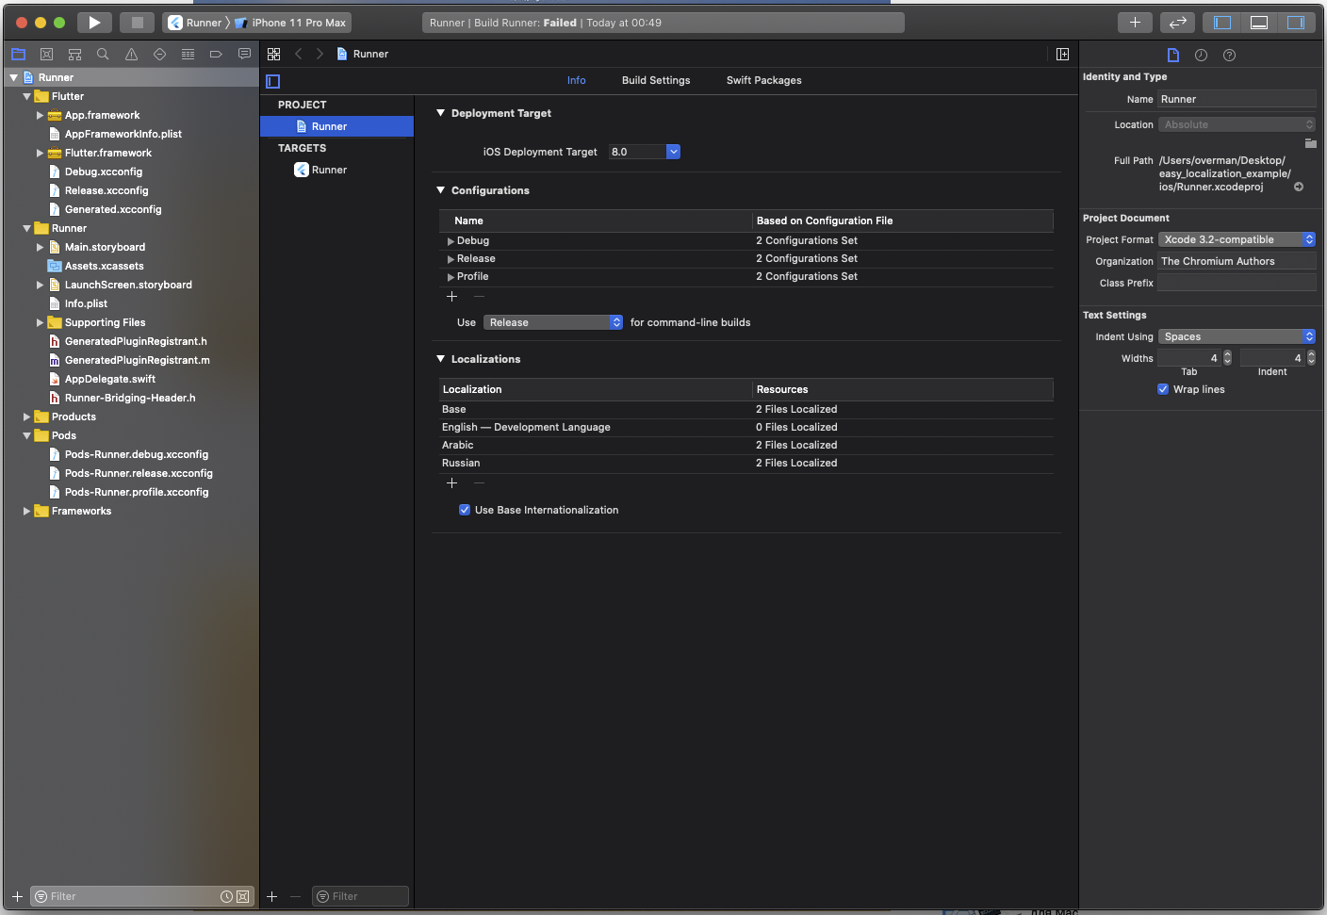Open the Swift Packages tab
1327x915 pixels.
[x=763, y=80]
